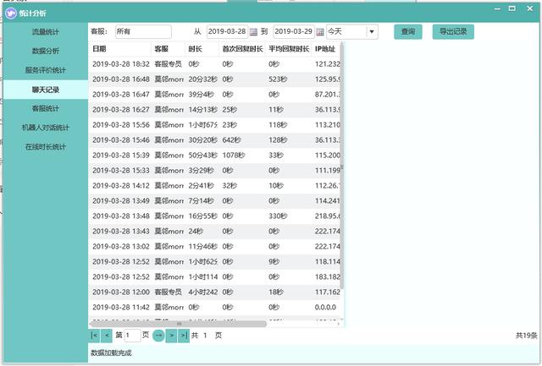Select the row dated 2019-03-28 16:27
Screen dimensions: 542x366
point(214,110)
